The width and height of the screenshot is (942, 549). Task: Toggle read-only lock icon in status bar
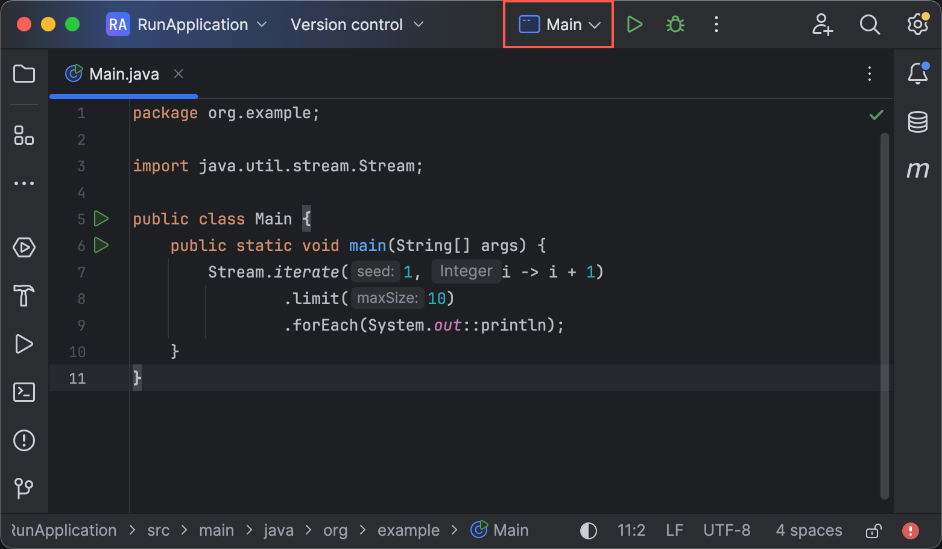(x=873, y=531)
